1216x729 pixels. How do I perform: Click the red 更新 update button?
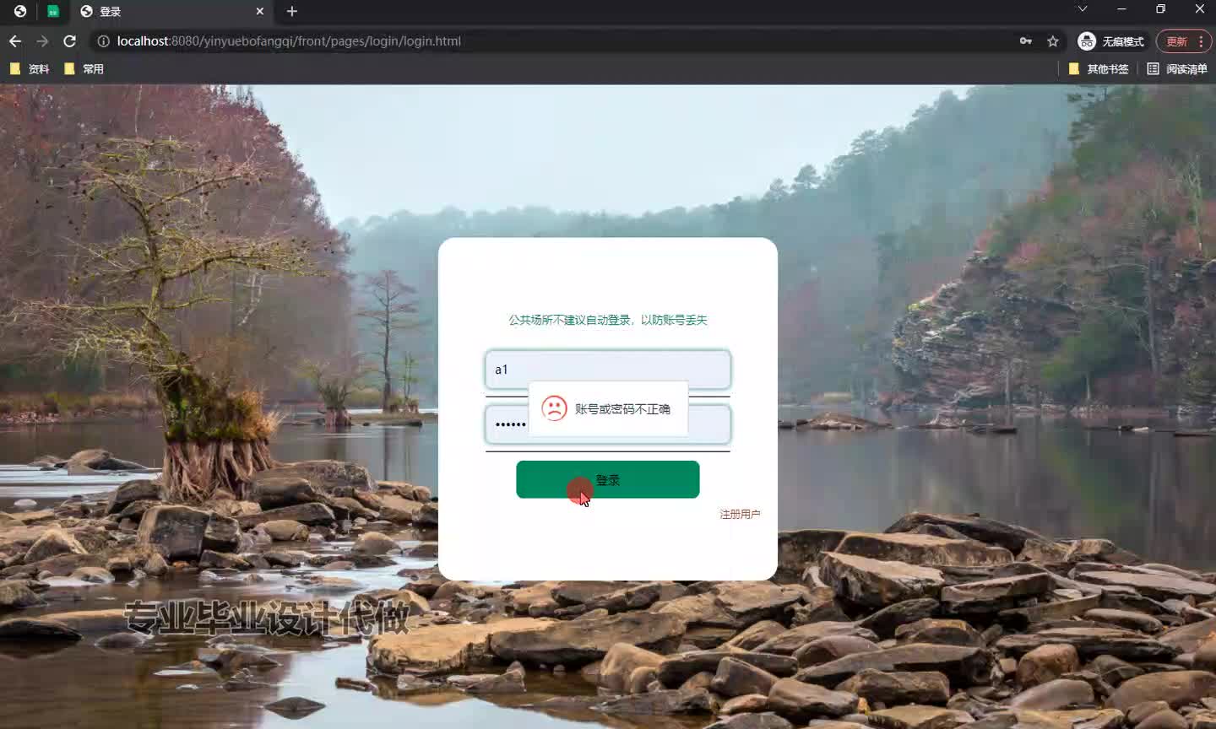coord(1176,40)
